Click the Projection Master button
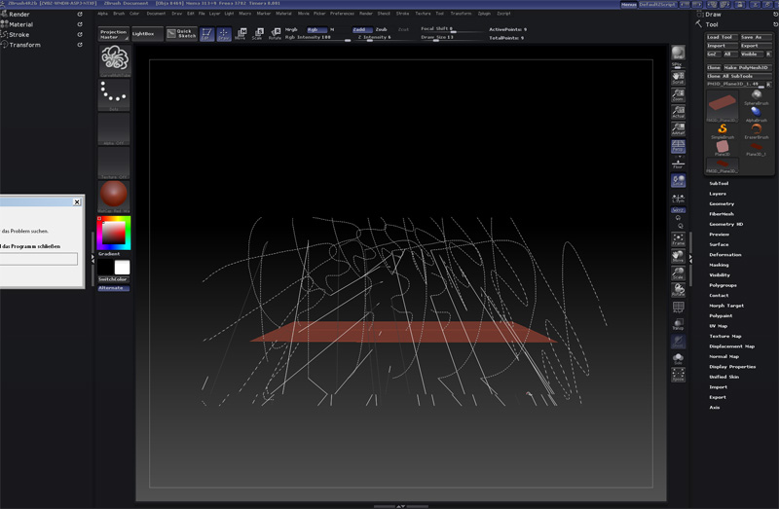Viewport: 779px width, 509px height. tap(113, 34)
